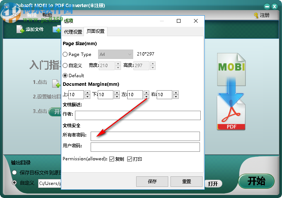The height and width of the screenshot is (198, 282).
Task: Click the add-file icon in step 1 guide
Action: click(56, 84)
